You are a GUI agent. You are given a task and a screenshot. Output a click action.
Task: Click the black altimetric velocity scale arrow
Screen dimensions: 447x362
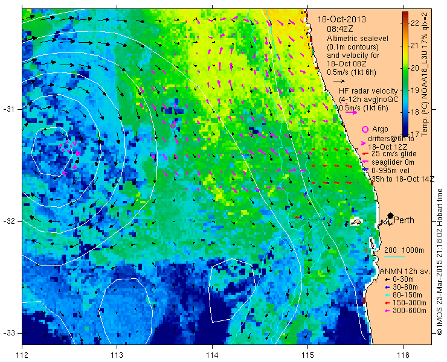(x=339, y=81)
